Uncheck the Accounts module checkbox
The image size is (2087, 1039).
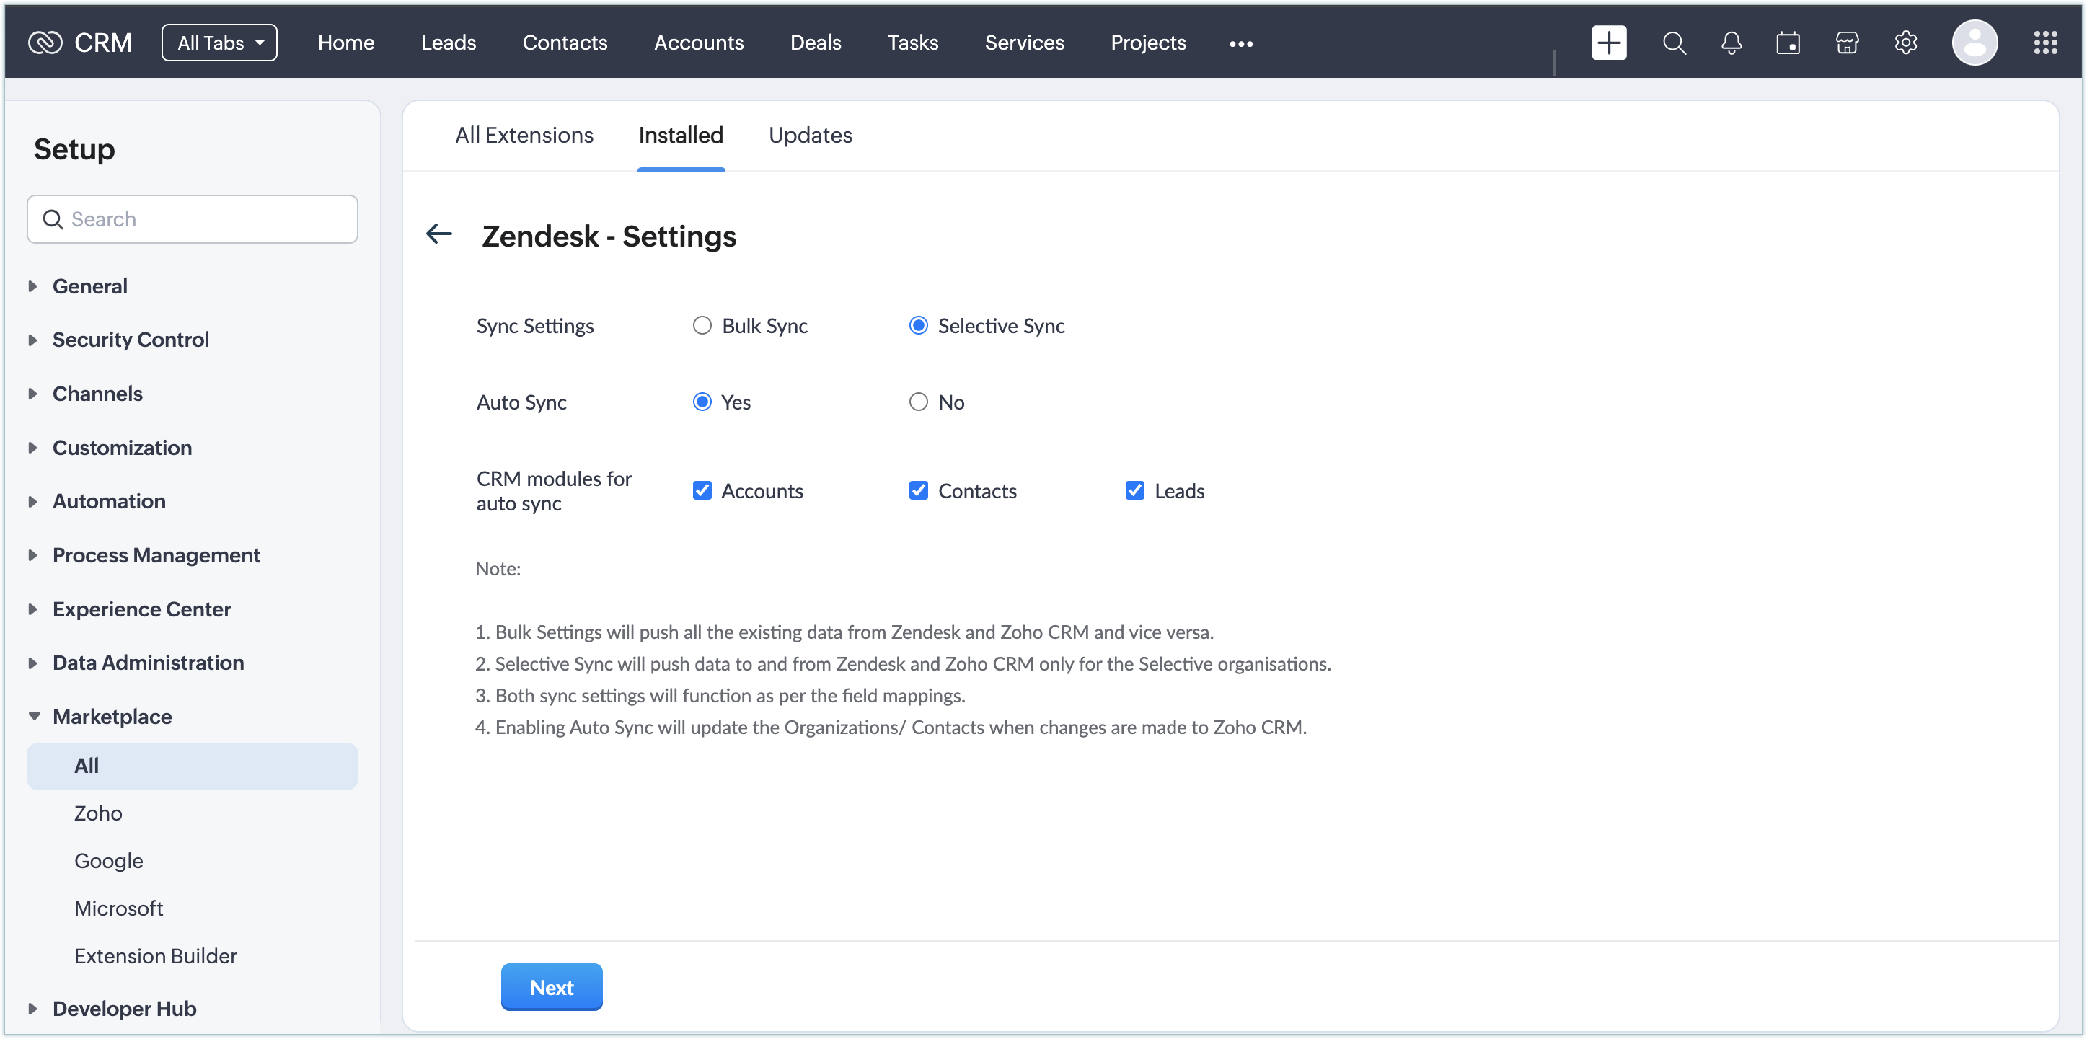(x=702, y=491)
